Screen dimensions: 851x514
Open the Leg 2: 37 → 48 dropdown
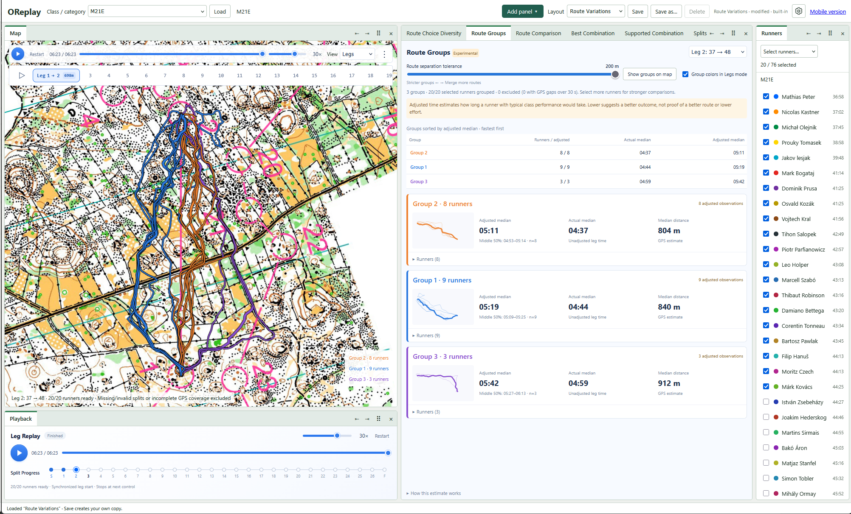tap(717, 52)
